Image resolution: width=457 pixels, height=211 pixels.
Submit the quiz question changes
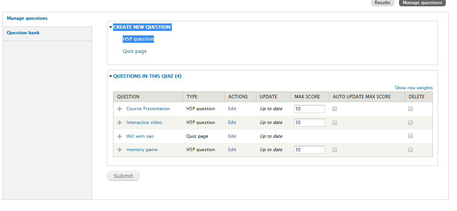[x=123, y=176]
